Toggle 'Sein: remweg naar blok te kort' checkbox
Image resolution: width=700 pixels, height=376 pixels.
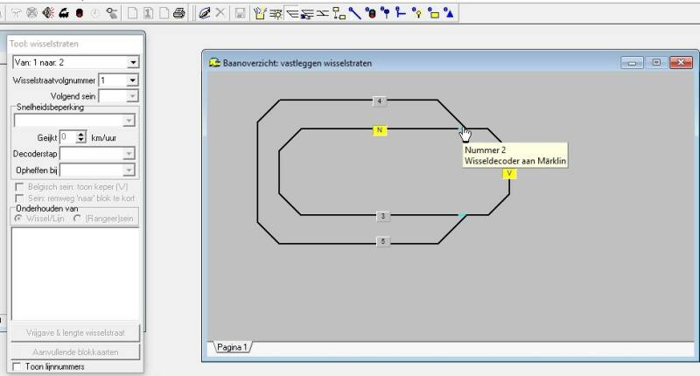[19, 198]
